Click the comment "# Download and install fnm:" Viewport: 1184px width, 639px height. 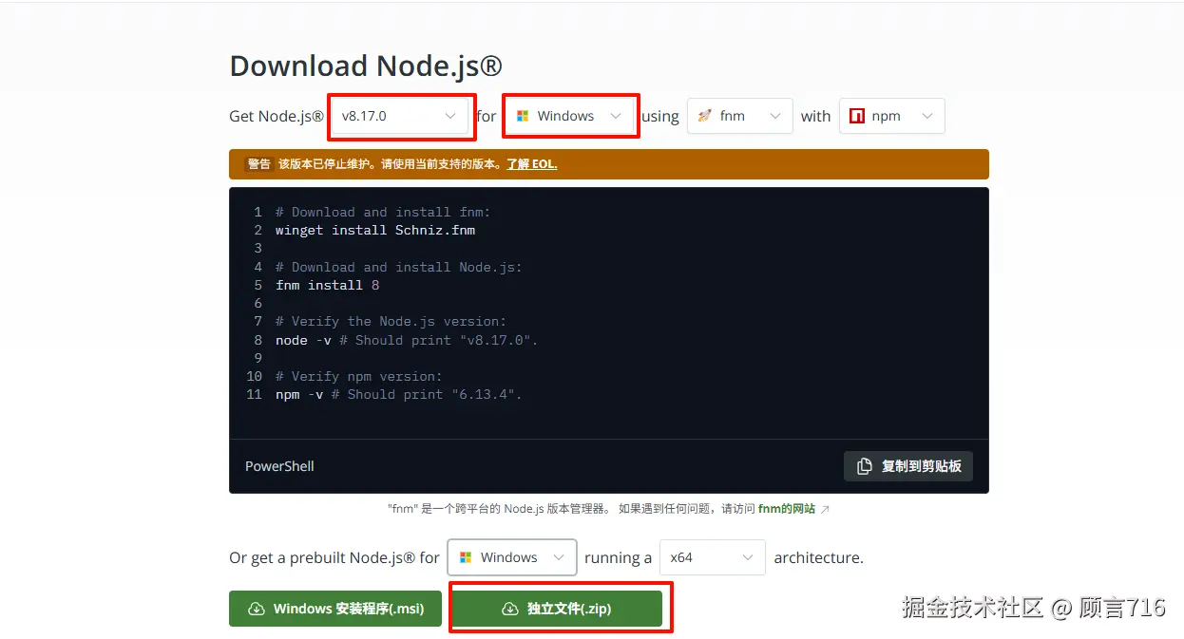coord(383,212)
